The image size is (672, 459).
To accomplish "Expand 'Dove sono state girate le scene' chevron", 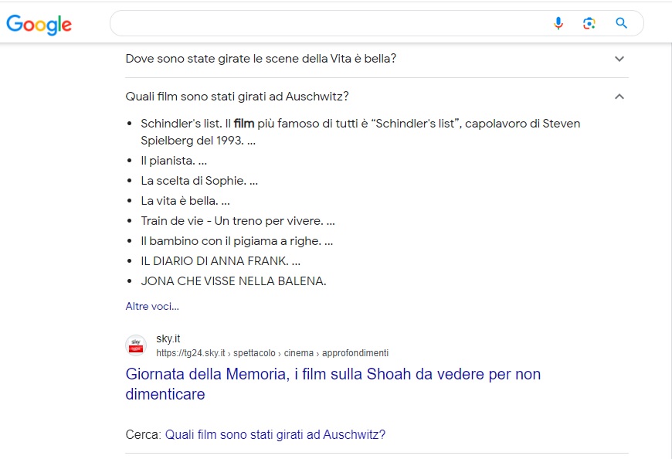I will [619, 59].
